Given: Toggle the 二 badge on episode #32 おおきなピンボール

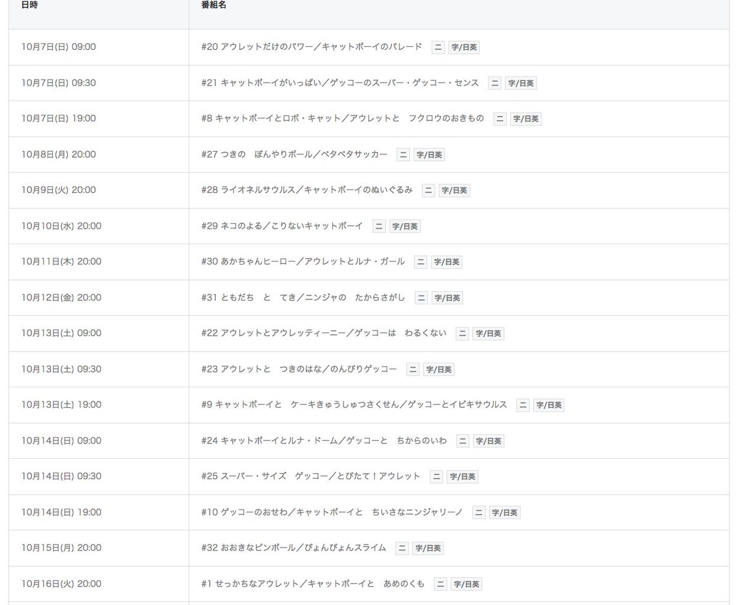Looking at the screenshot, I should pos(401,548).
